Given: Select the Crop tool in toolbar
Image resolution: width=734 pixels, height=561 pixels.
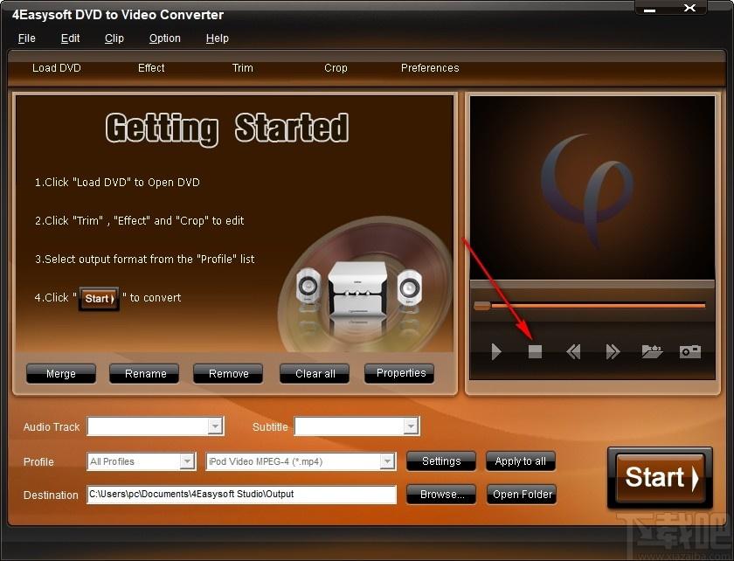Looking at the screenshot, I should coord(336,68).
